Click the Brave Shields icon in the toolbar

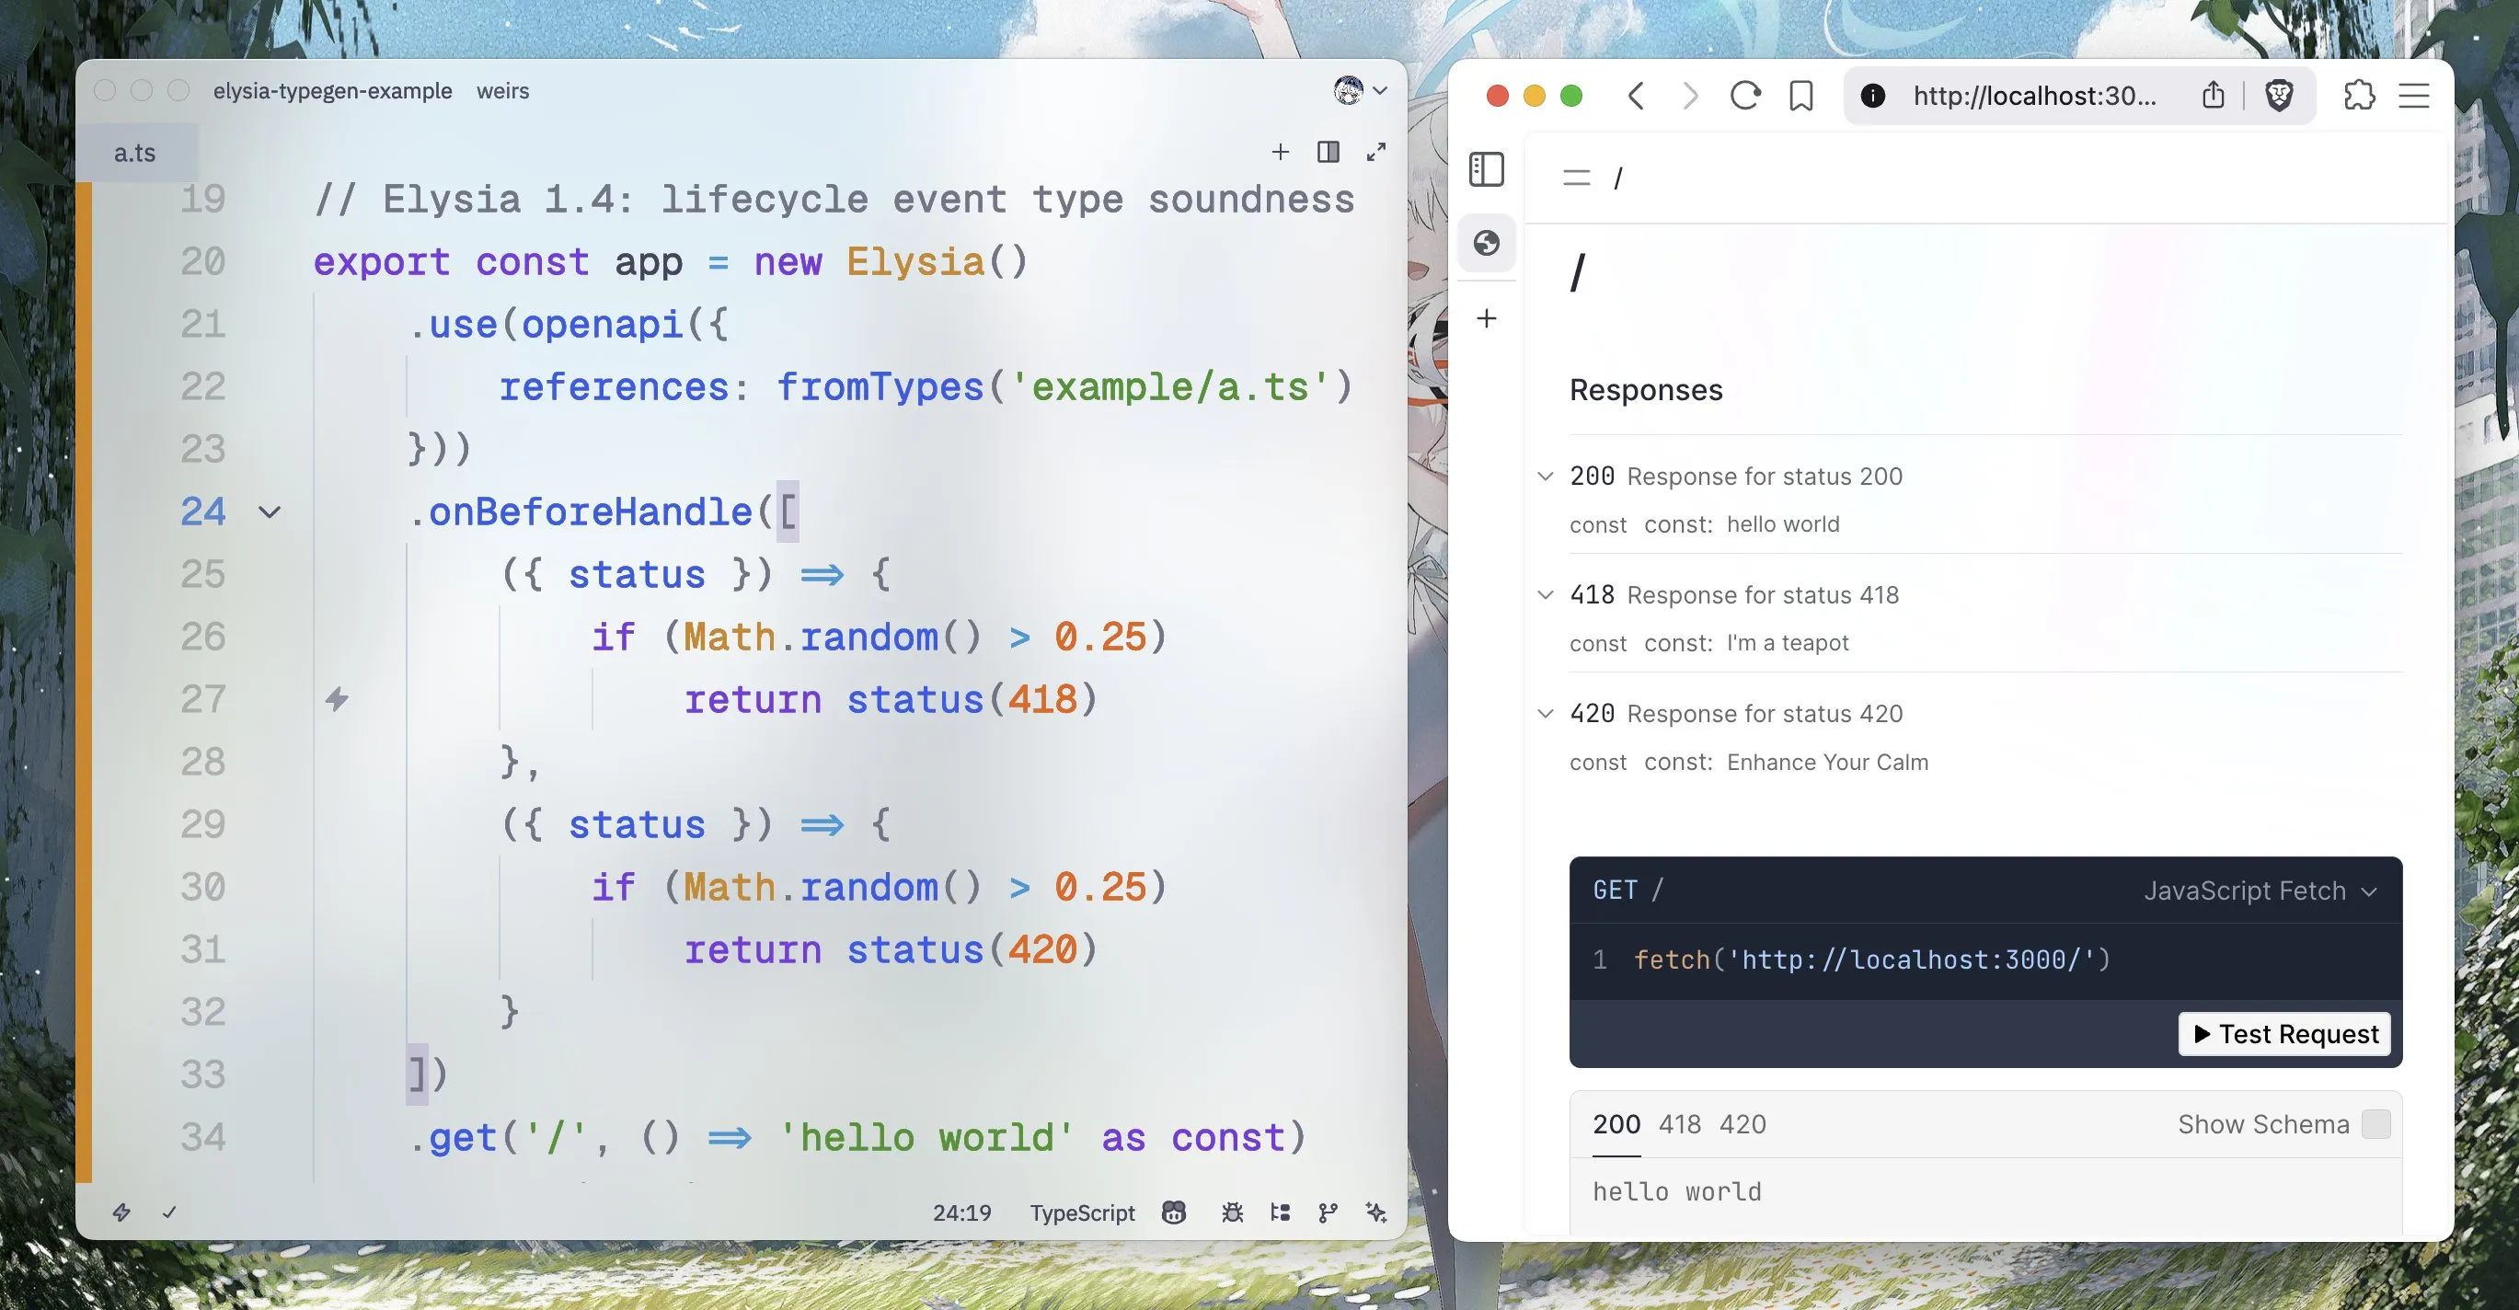[2280, 95]
